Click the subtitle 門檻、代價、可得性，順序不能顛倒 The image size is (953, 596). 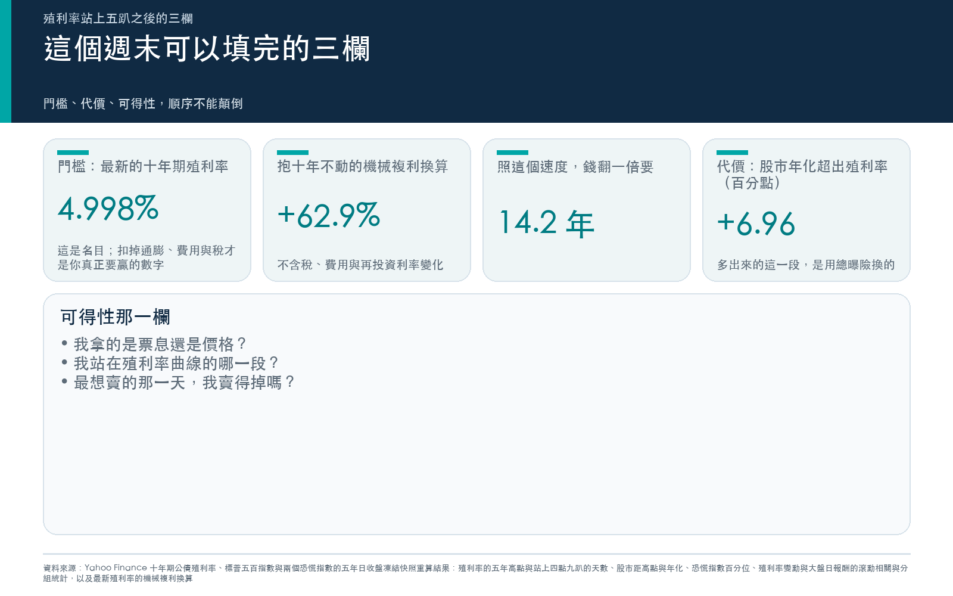tap(143, 104)
